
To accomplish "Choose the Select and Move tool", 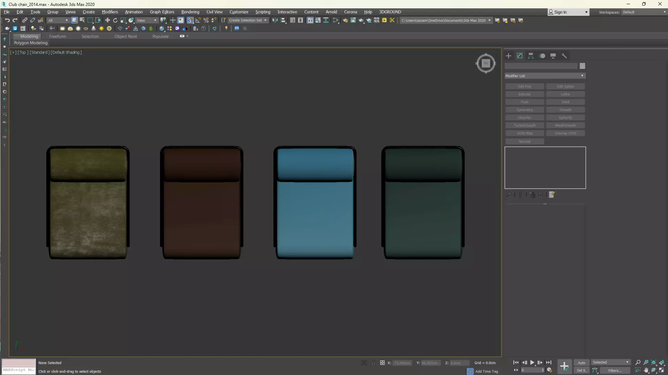I will (x=107, y=20).
